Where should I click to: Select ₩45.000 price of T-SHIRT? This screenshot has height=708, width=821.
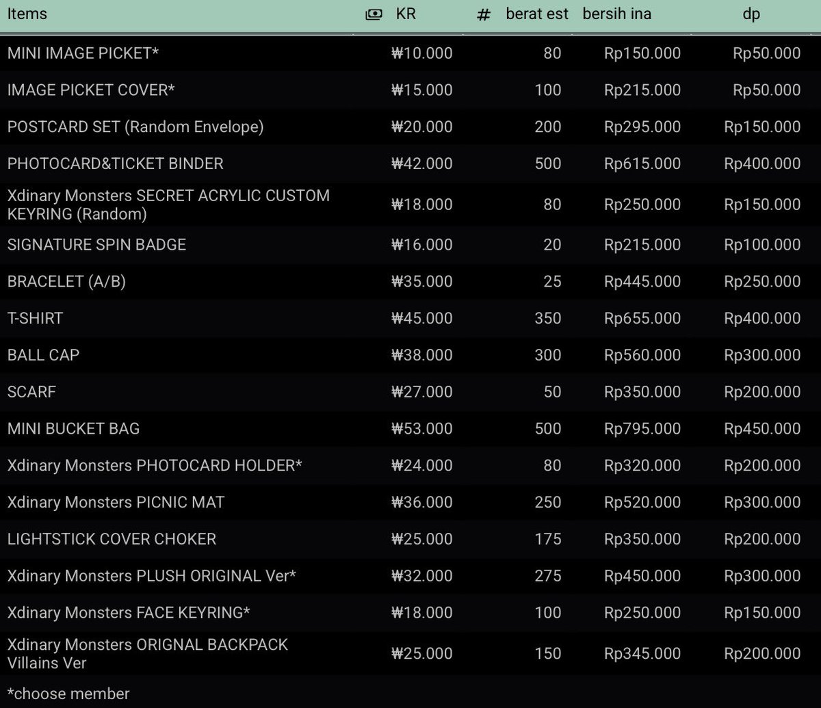click(x=421, y=319)
